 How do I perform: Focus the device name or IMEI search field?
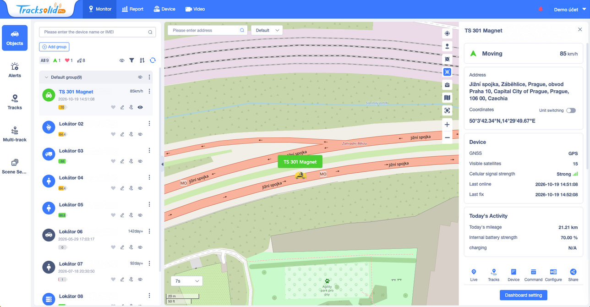pyautogui.click(x=98, y=32)
